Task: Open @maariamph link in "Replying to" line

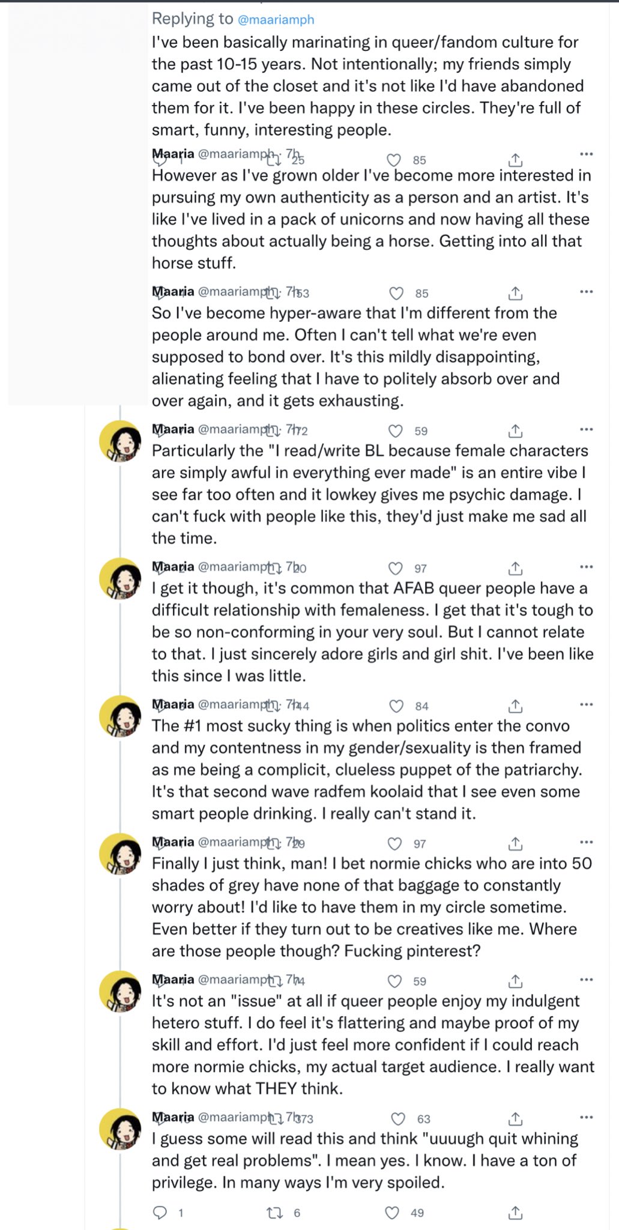Action: (276, 20)
